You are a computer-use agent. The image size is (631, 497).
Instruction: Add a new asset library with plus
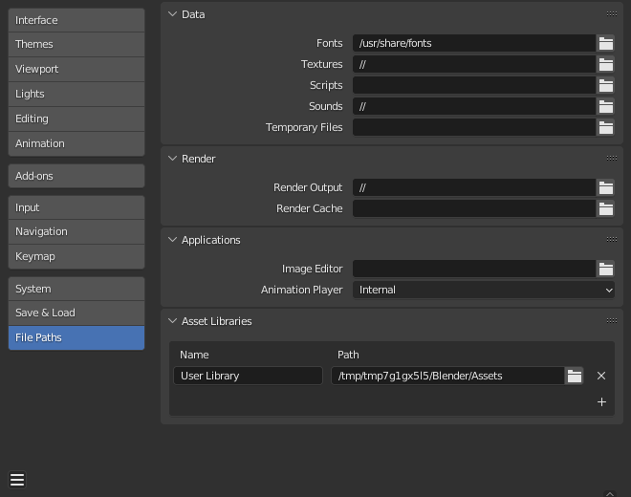tap(601, 402)
